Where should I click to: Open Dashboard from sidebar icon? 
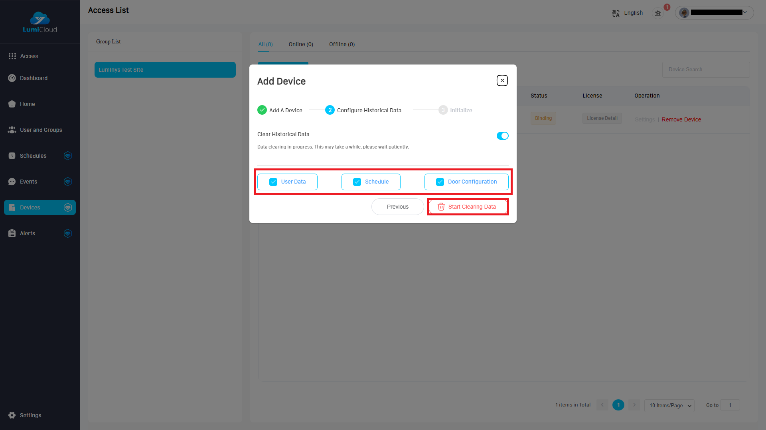12,78
